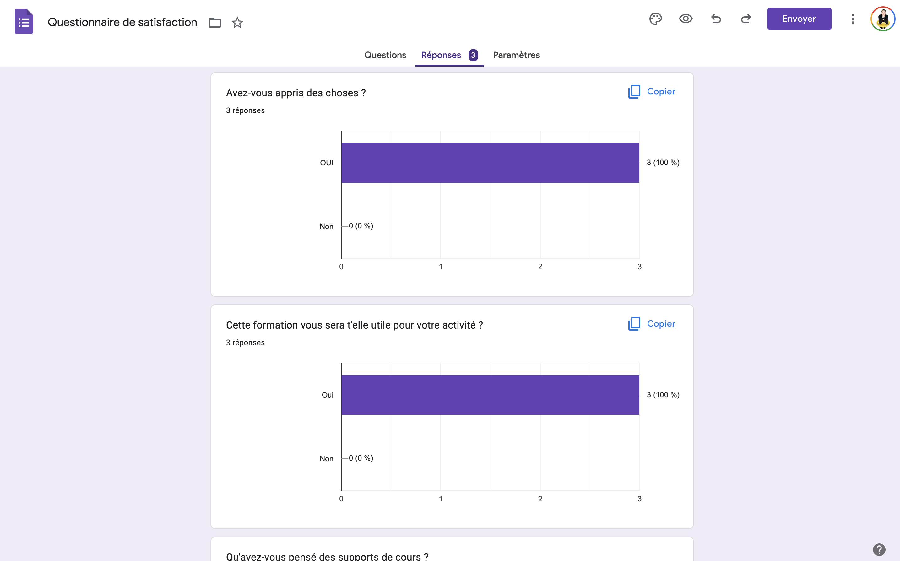Viewport: 900px width, 561px height.
Task: Click the Oui bar in second chart
Action: (x=490, y=395)
